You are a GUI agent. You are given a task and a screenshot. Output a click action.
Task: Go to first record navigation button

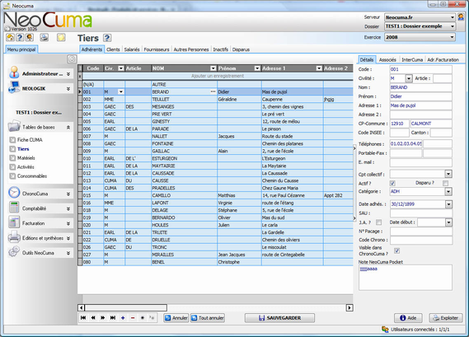click(x=83, y=317)
